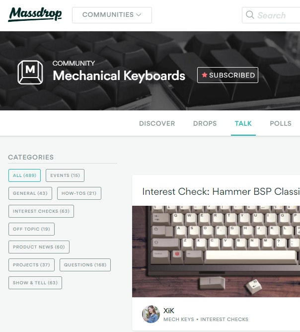Choose the Show & Tell (63) category
Viewport: 300px width, 332px height.
35,283
